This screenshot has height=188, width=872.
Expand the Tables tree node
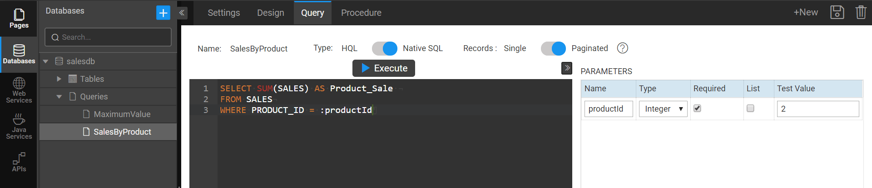point(59,79)
